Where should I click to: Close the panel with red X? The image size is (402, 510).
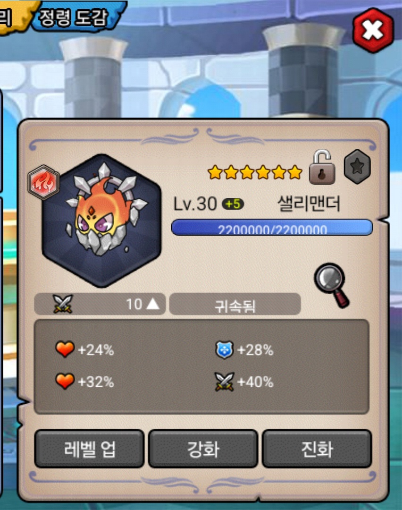[373, 31]
